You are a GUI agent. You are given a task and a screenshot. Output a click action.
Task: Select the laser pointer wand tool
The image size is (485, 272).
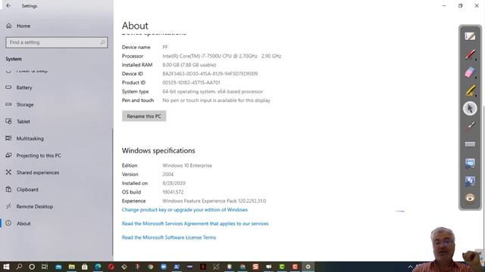tap(470, 126)
